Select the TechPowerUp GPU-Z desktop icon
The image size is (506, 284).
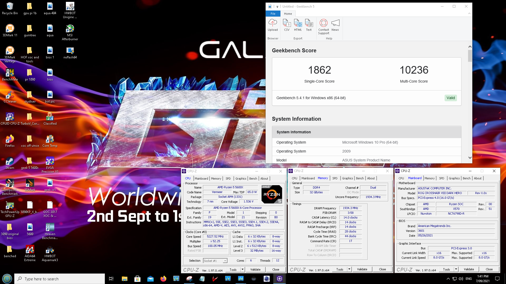tap(10, 209)
